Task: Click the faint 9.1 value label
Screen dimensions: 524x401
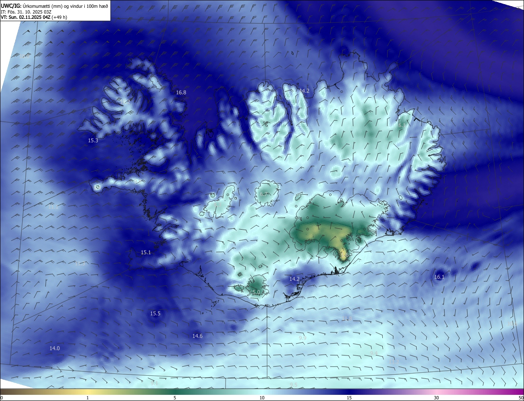Action: tap(154, 383)
